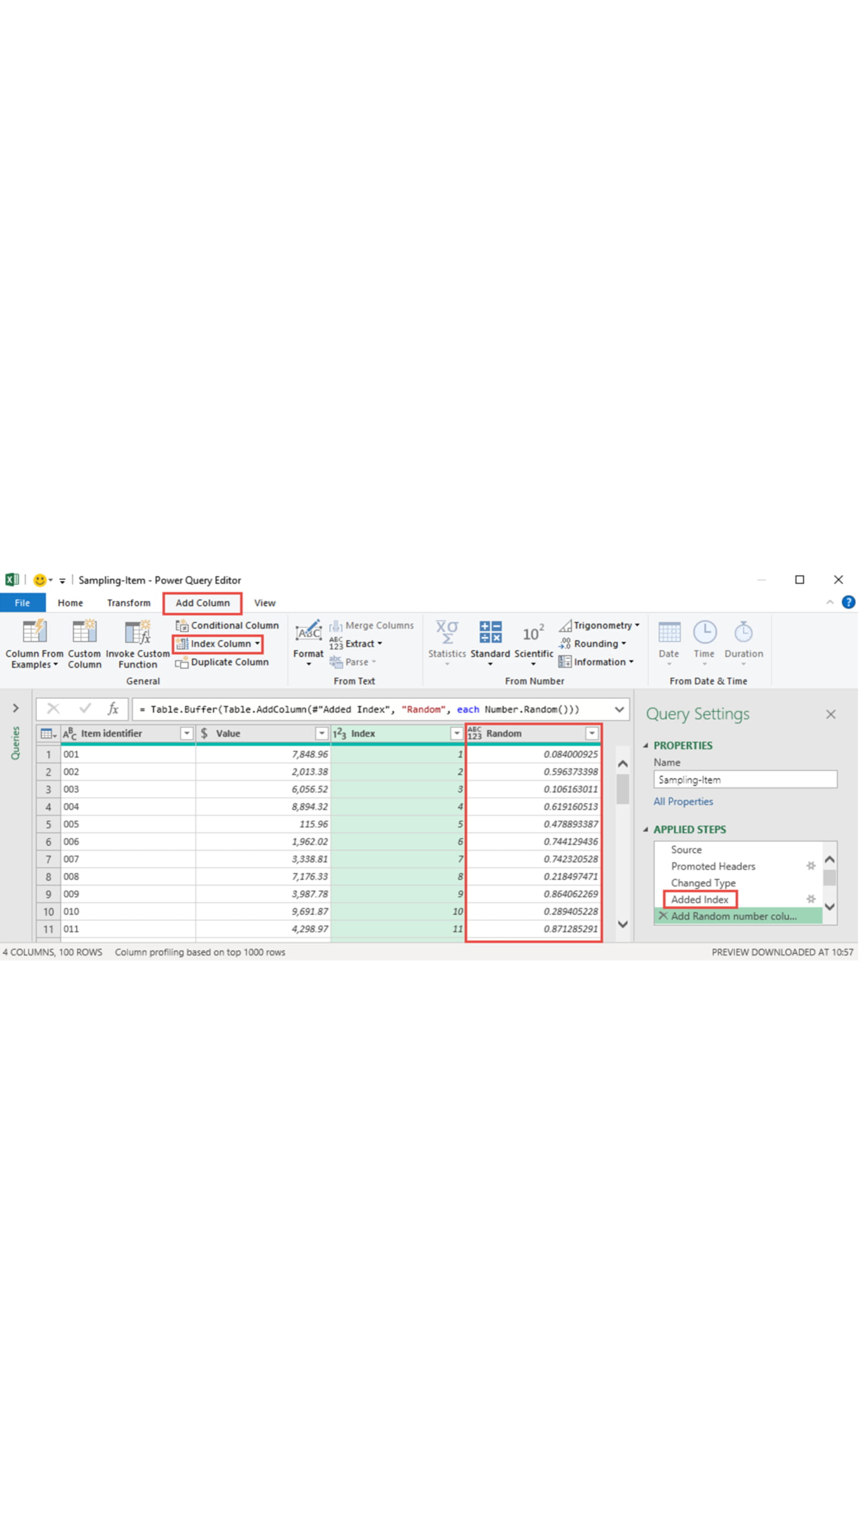Open the View ribbon tab
Viewport: 861px width, 1530px height.
point(264,602)
